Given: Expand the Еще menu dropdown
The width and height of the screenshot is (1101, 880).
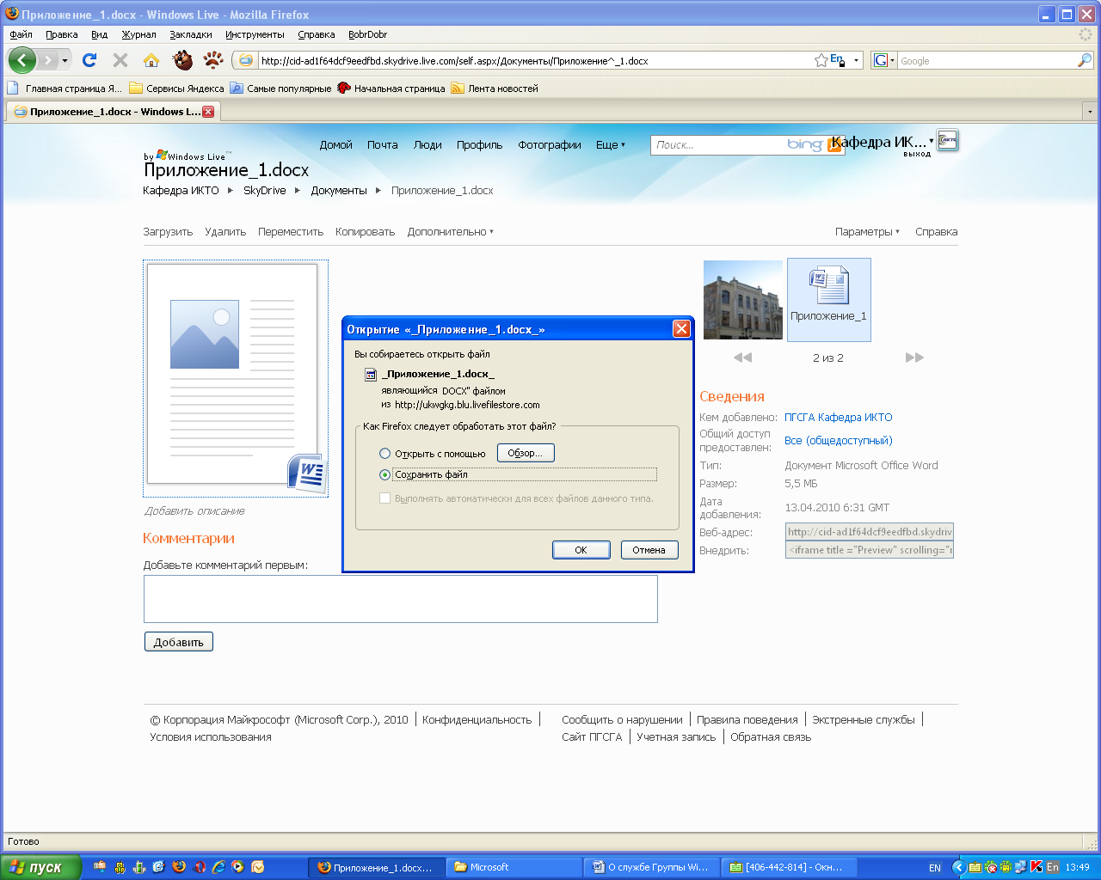Looking at the screenshot, I should 611,145.
